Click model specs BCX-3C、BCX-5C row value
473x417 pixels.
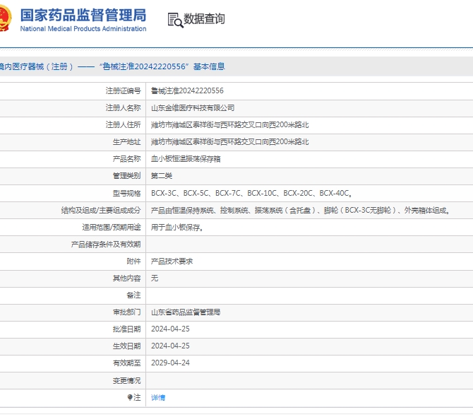(x=251, y=193)
